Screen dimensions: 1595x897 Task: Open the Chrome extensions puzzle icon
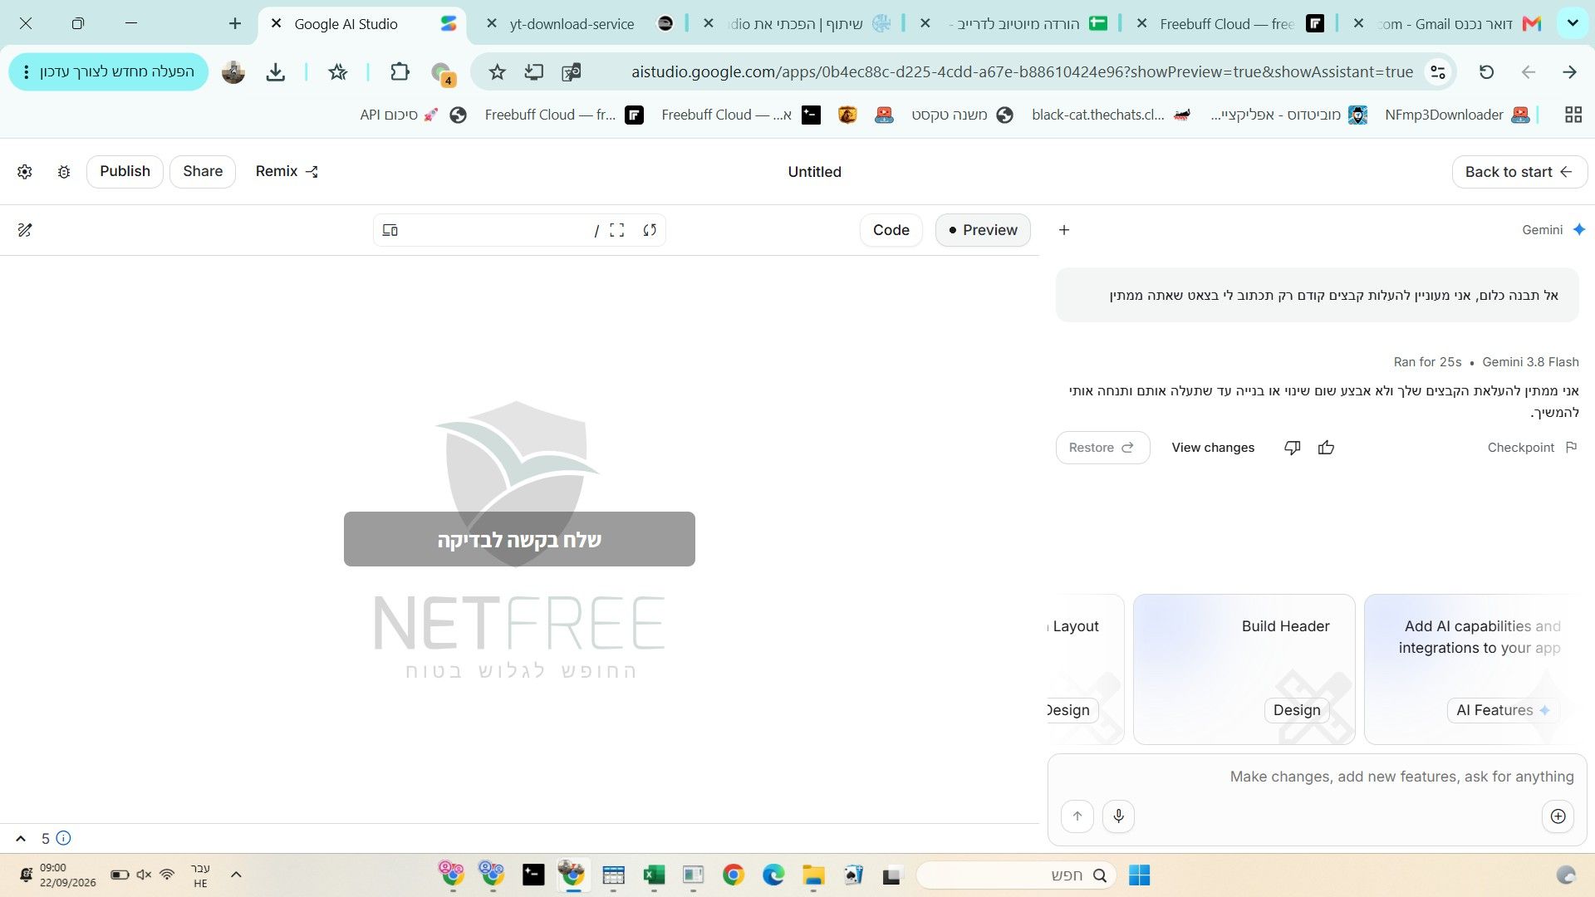click(400, 72)
